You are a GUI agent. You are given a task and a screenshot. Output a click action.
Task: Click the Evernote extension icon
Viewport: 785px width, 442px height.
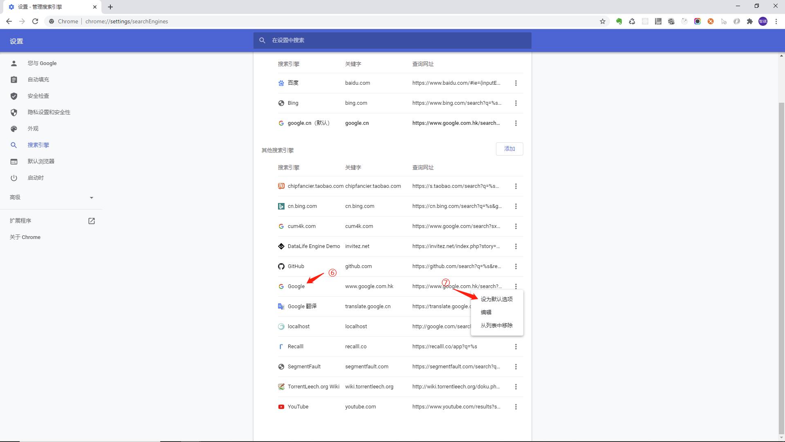[619, 21]
